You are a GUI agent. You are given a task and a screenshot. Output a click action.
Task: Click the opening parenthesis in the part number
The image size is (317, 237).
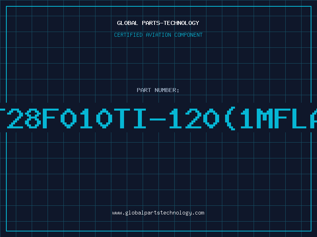click(230, 118)
